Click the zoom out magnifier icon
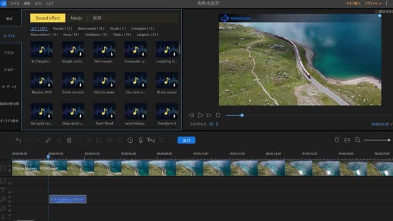 [358, 140]
